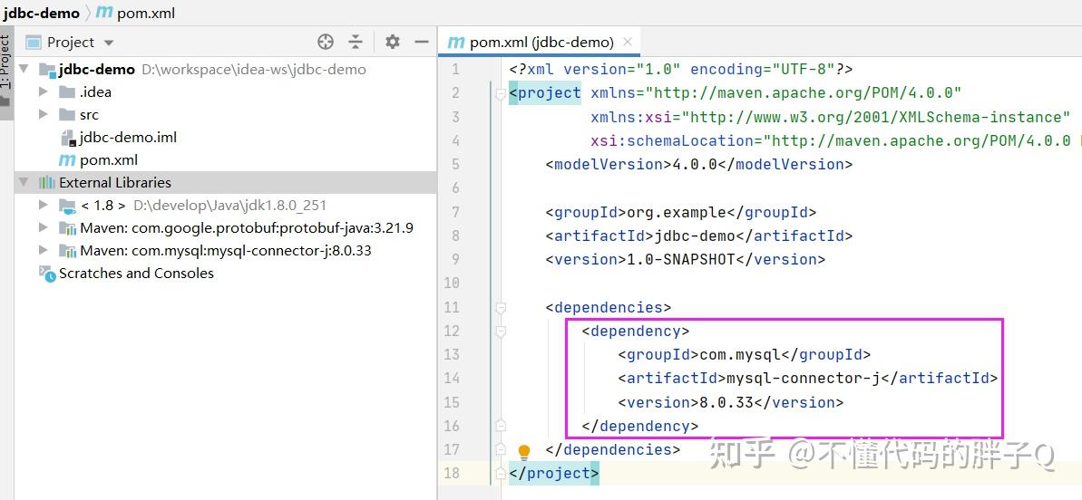Click the Maven icon on the editor tab
Viewport: 1082px width, 500px height.
456,42
